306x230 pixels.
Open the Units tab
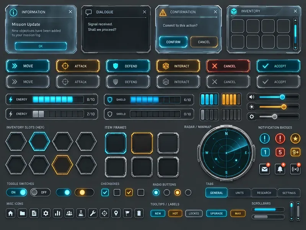click(x=240, y=193)
